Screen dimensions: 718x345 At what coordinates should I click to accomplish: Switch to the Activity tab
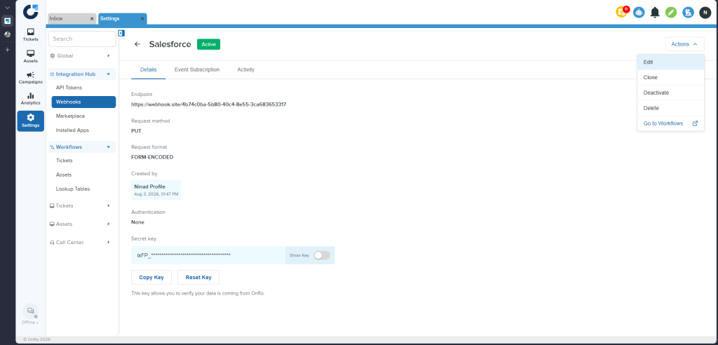point(246,69)
